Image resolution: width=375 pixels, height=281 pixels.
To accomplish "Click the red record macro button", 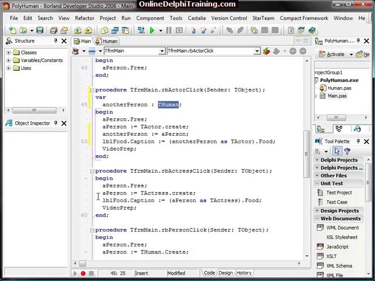I will [83, 273].
